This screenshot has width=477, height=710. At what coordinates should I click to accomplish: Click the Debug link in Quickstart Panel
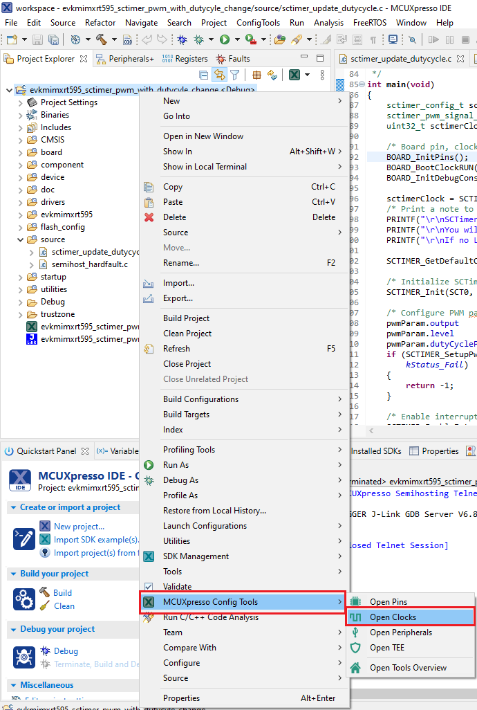pyautogui.click(x=66, y=651)
